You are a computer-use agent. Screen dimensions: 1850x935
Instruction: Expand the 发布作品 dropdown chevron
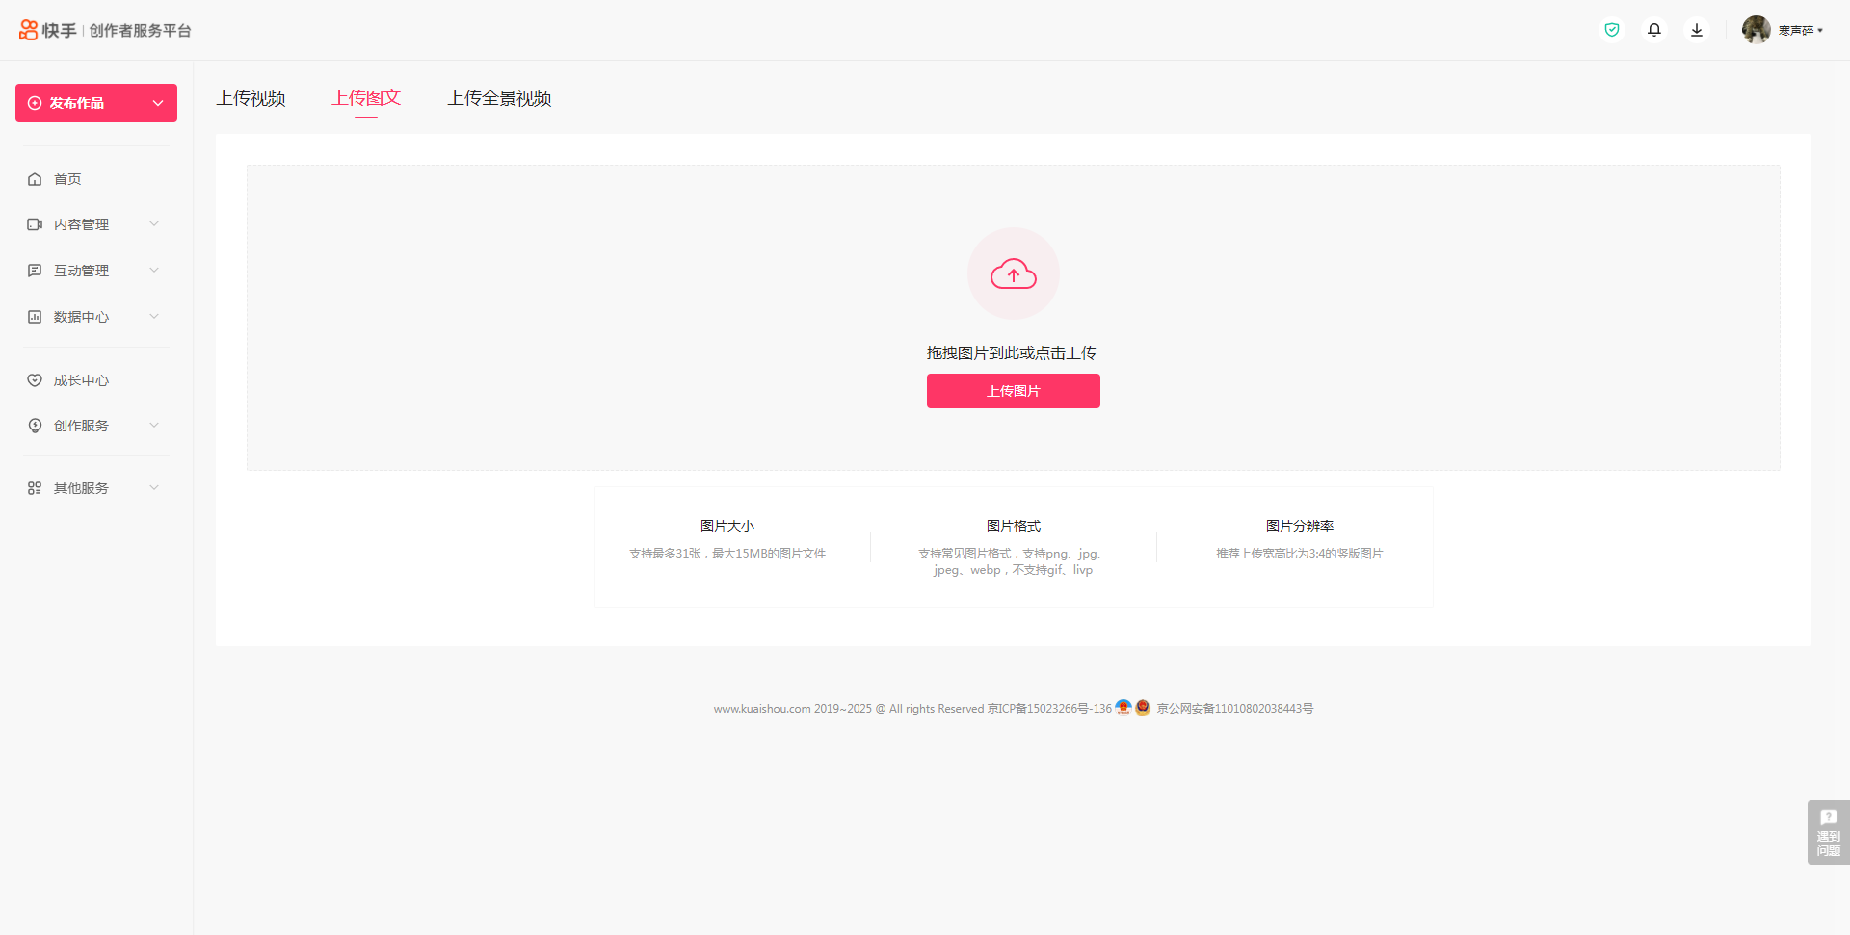click(158, 103)
